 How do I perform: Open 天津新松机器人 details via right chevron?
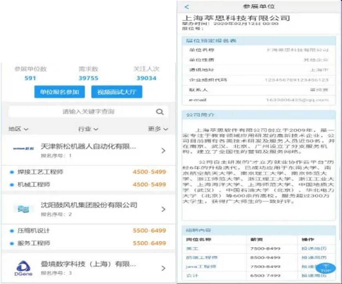pyautogui.click(x=163, y=150)
